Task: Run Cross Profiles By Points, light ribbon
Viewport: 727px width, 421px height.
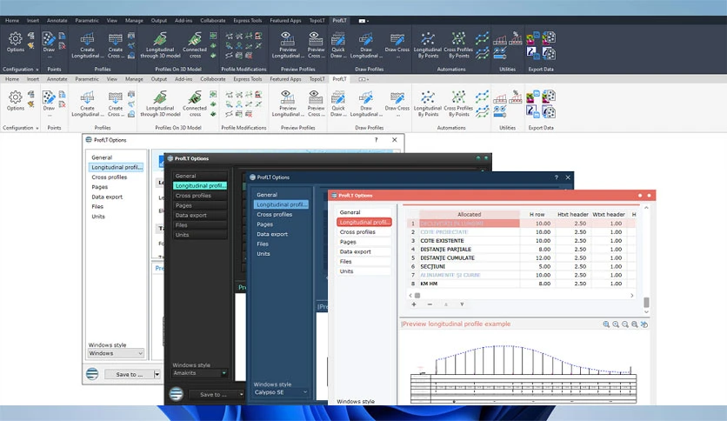Action: 458,104
